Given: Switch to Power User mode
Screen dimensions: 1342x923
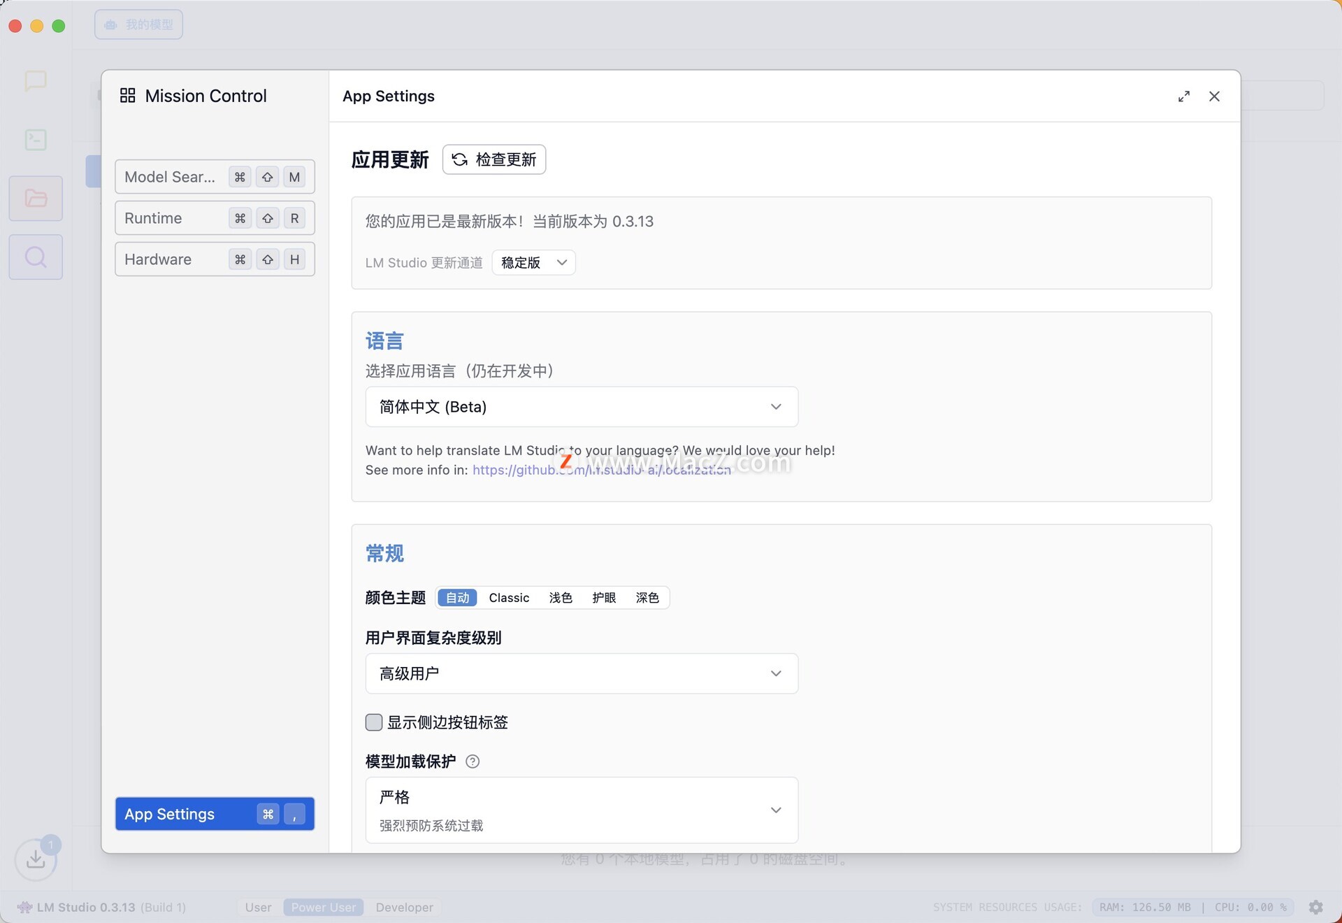Looking at the screenshot, I should pyautogui.click(x=323, y=907).
